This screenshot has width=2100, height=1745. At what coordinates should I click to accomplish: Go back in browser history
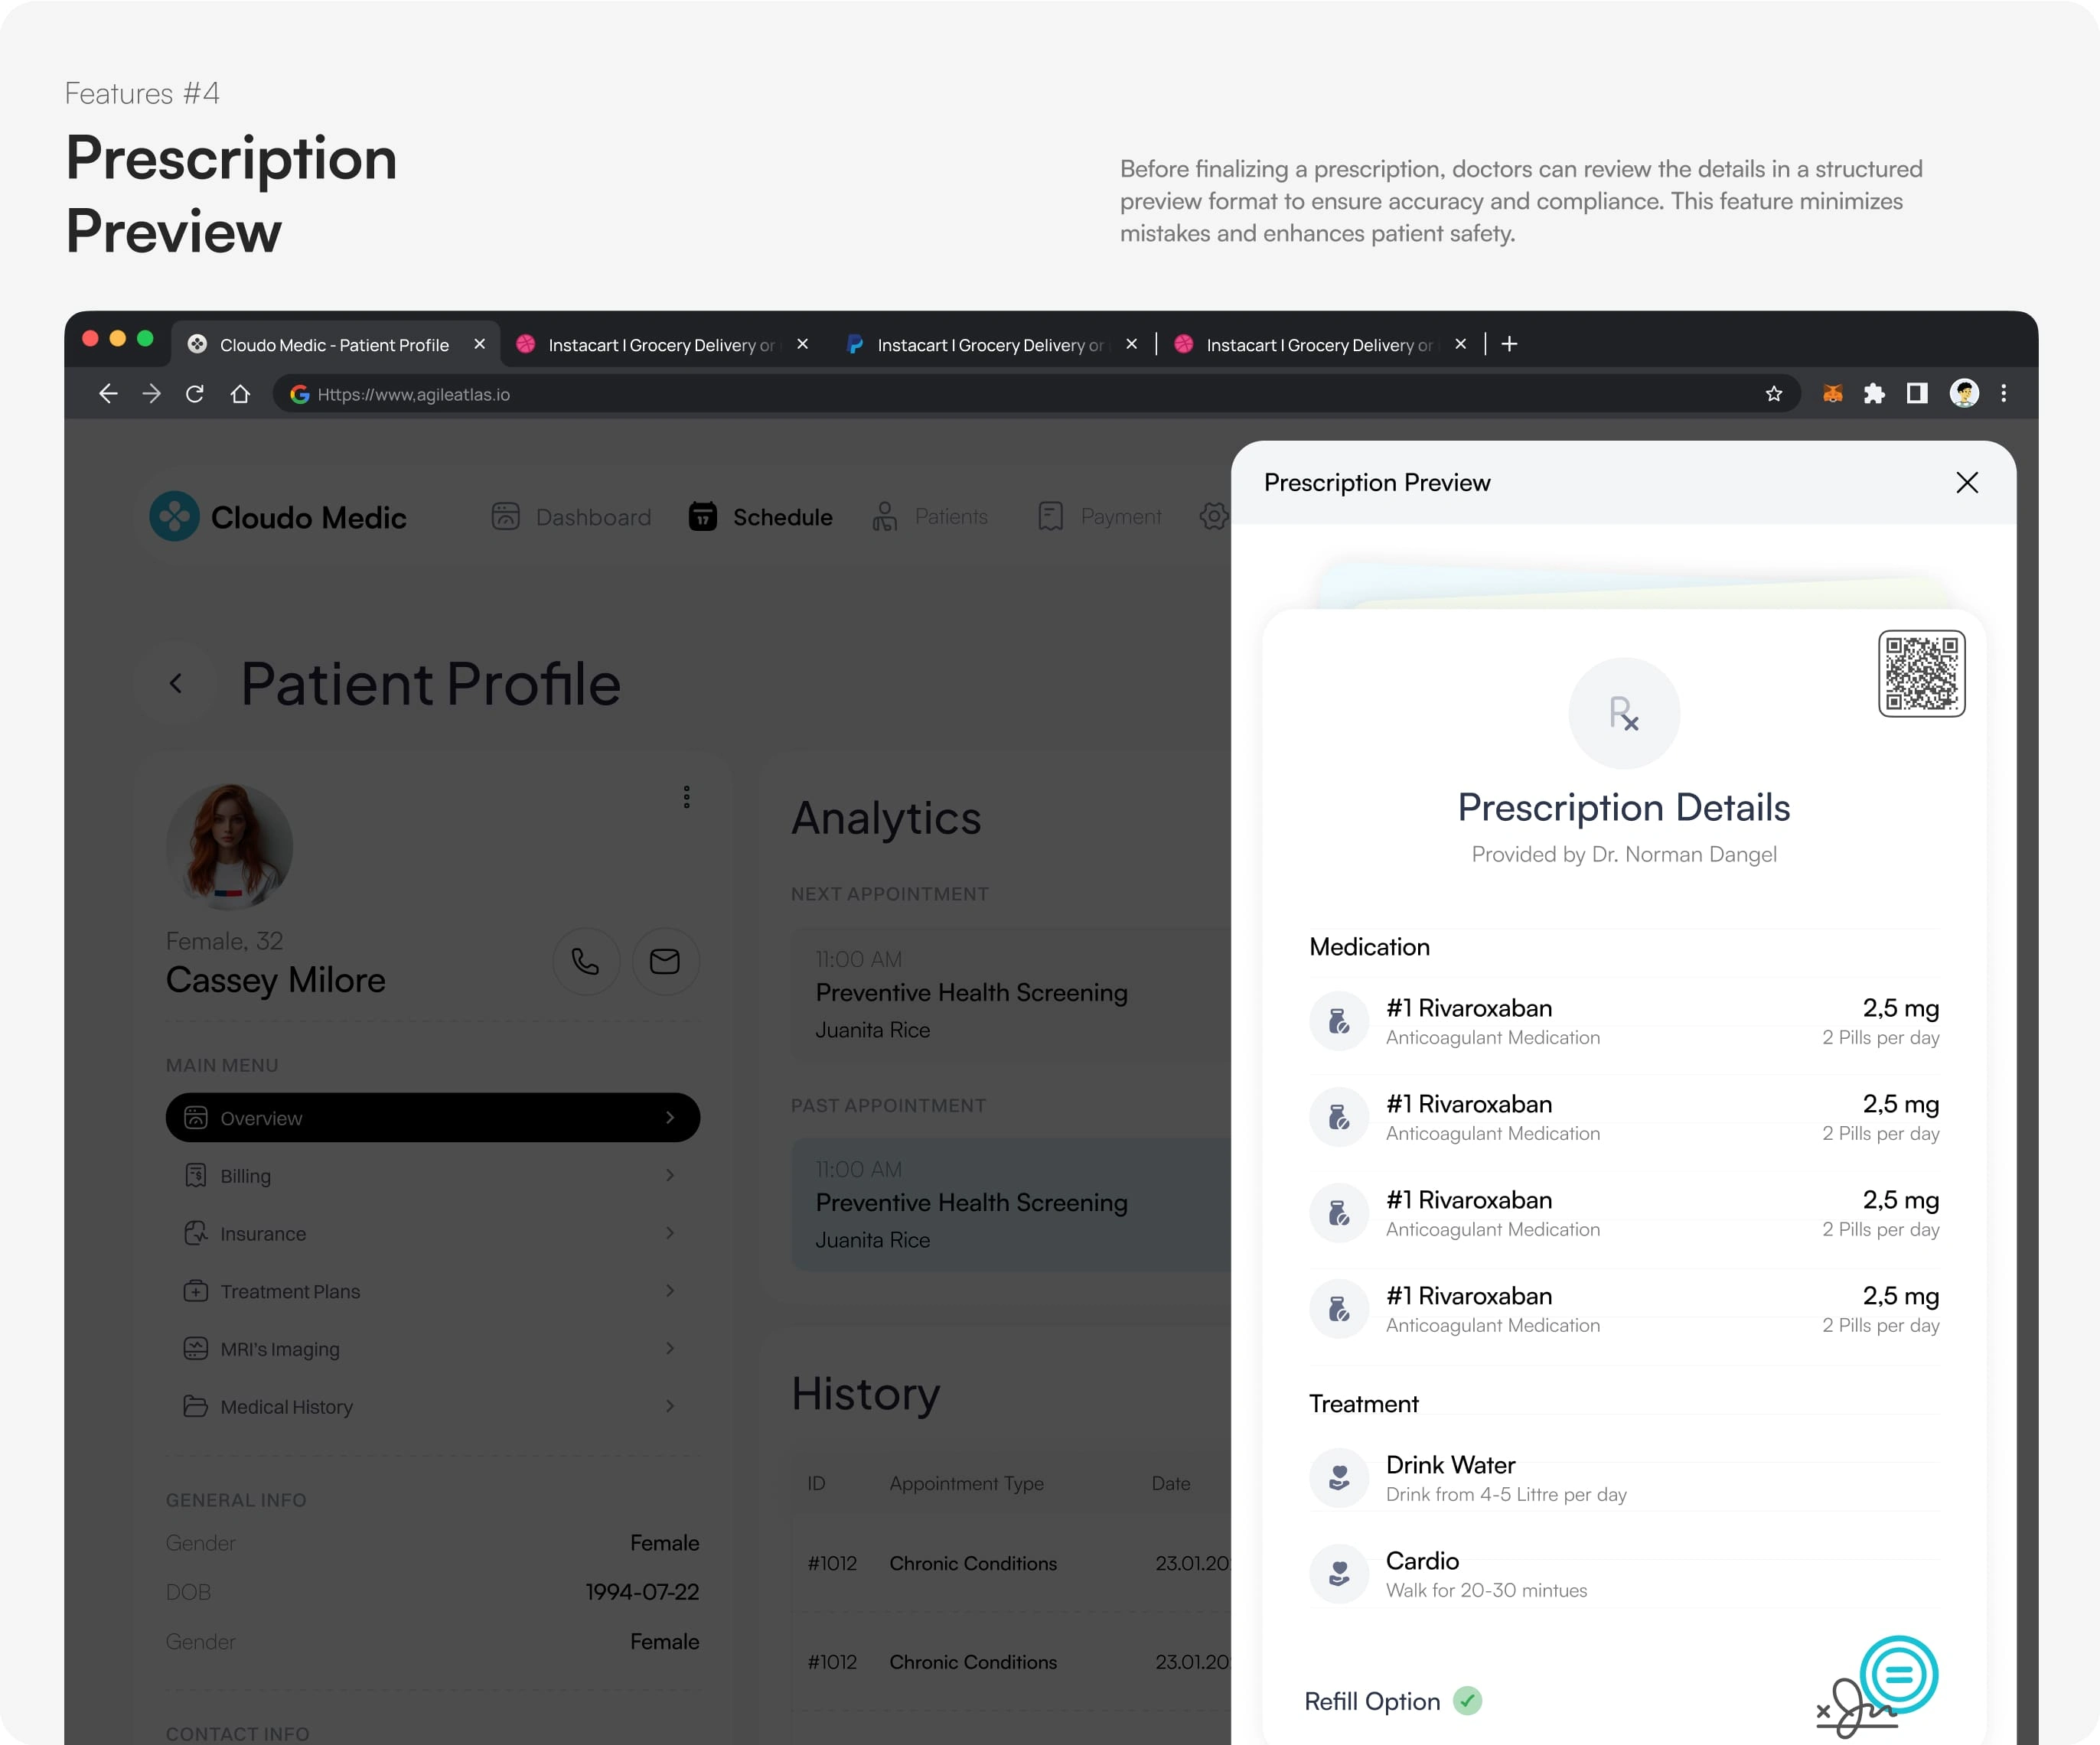pos(108,394)
